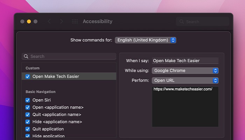Uncheck Open Make Tech Easier command
Viewport: 245px width, 140px height.
point(28,77)
